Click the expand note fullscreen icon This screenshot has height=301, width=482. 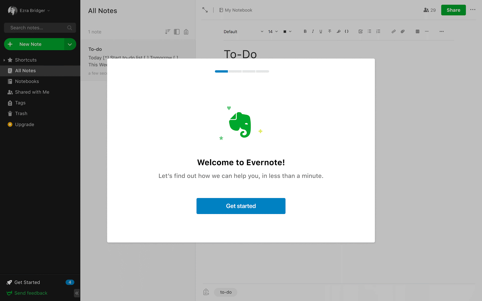[x=205, y=10]
